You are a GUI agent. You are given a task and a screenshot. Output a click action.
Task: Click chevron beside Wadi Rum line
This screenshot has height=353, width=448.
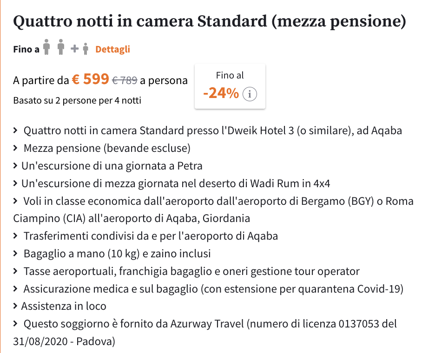tap(15, 183)
